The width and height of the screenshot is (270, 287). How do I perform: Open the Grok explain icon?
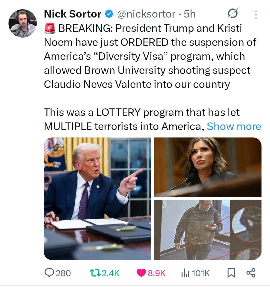[232, 13]
